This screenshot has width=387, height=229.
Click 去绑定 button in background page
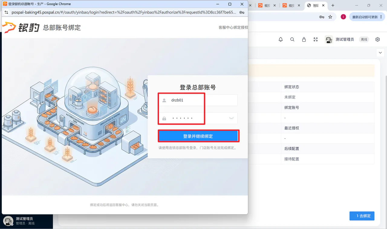pos(362,216)
